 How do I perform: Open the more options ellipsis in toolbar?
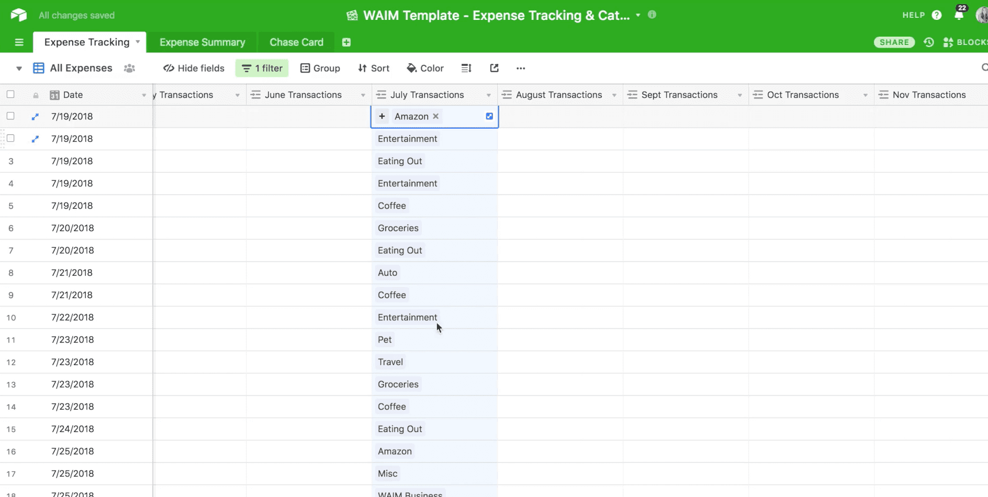[521, 68]
